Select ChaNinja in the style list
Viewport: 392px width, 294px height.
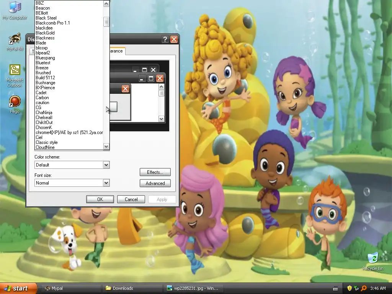[69, 113]
